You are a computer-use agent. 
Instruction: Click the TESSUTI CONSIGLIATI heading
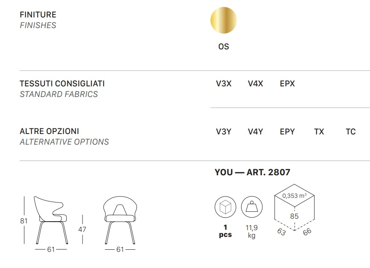[x=62, y=83]
